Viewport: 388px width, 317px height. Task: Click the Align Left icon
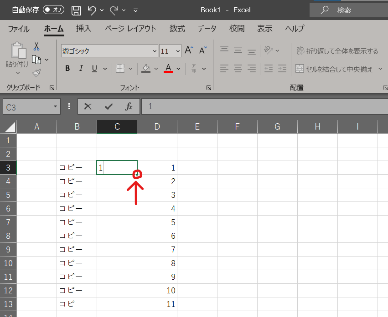tap(224, 68)
